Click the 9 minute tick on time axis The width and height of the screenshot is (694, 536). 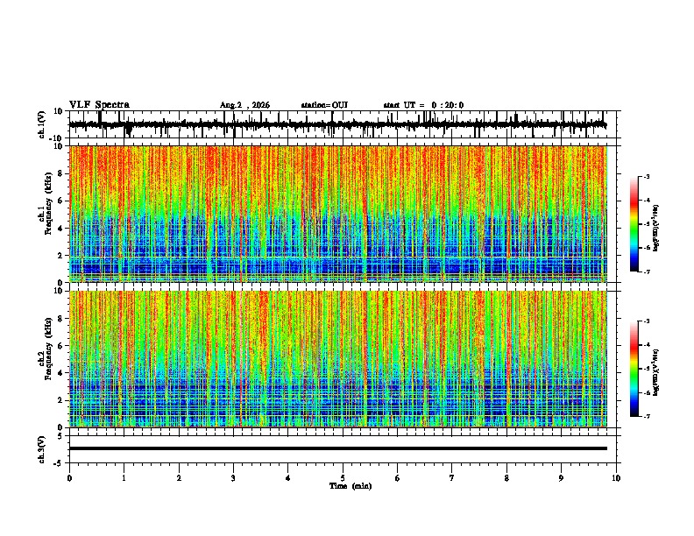[x=561, y=478]
